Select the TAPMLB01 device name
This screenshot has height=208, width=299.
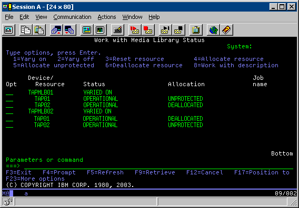pos(41,92)
